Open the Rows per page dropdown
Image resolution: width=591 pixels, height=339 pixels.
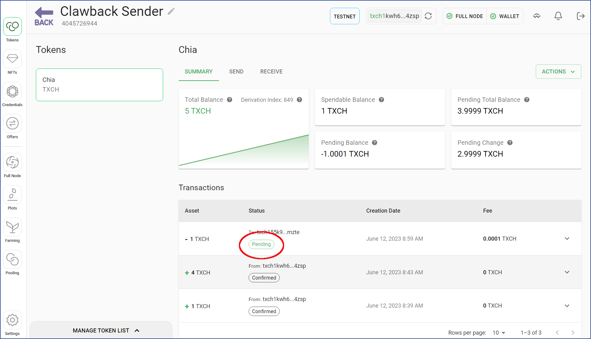[499, 333]
